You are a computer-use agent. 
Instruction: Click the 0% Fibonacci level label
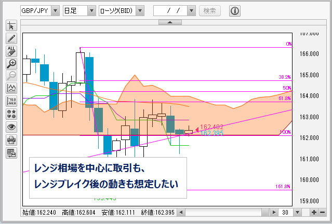tap(289, 44)
